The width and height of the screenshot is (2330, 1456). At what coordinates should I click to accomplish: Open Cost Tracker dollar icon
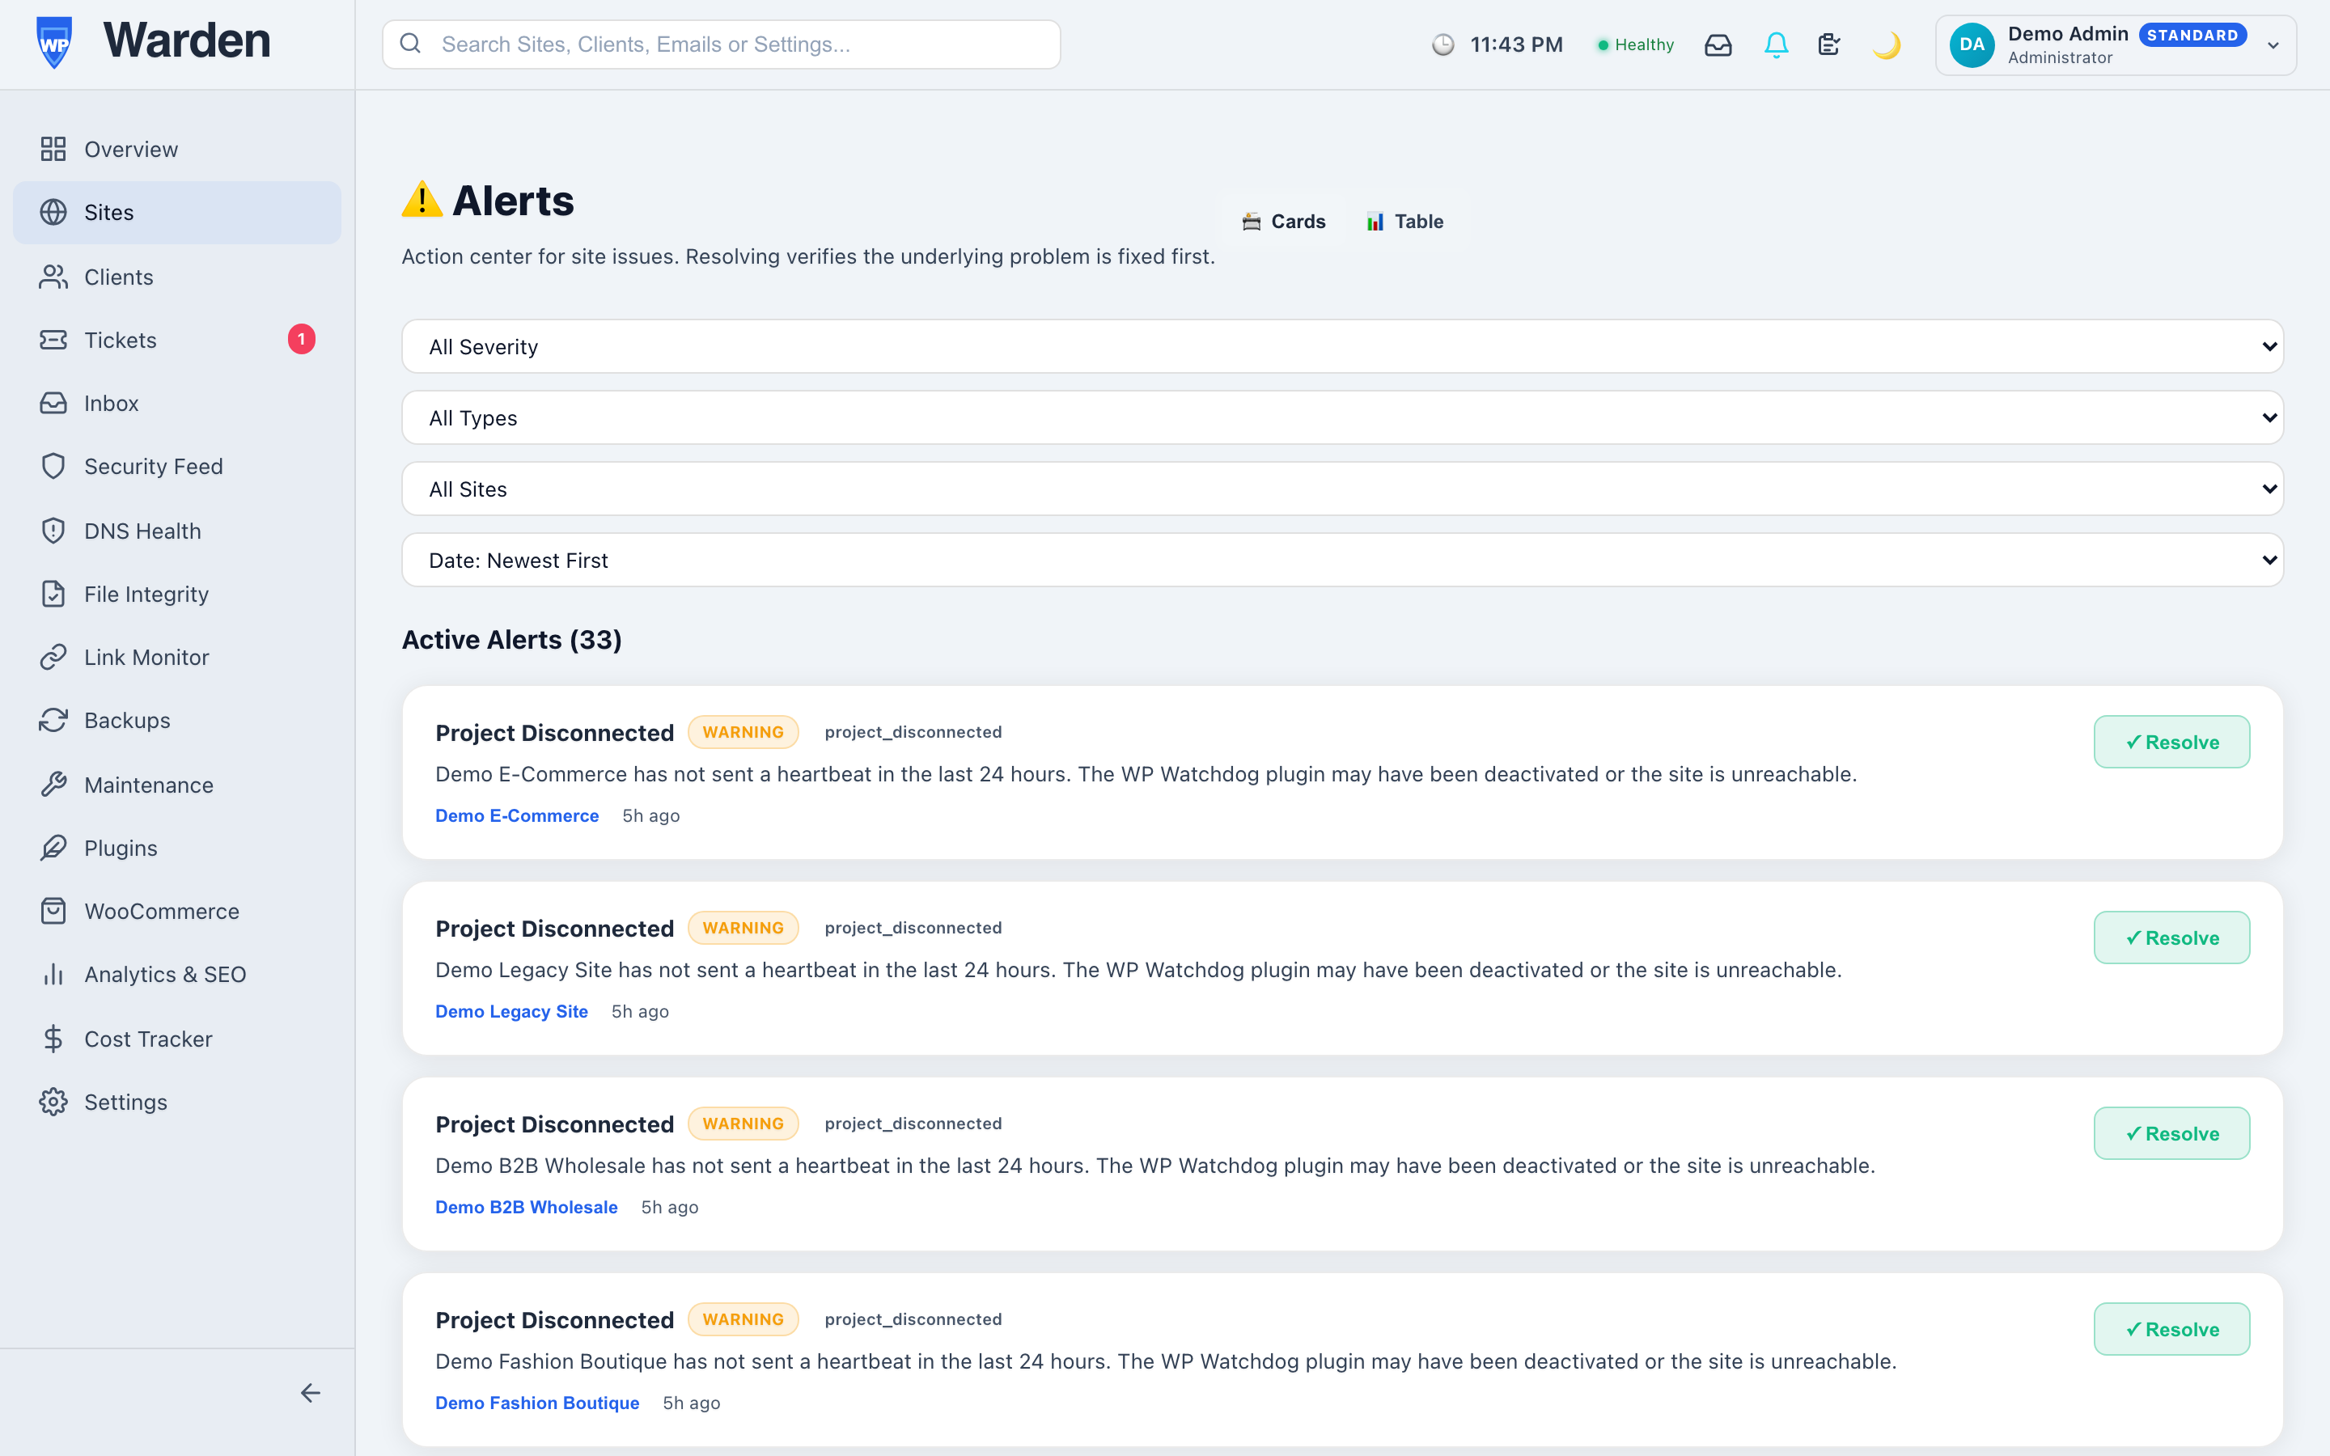(x=53, y=1039)
